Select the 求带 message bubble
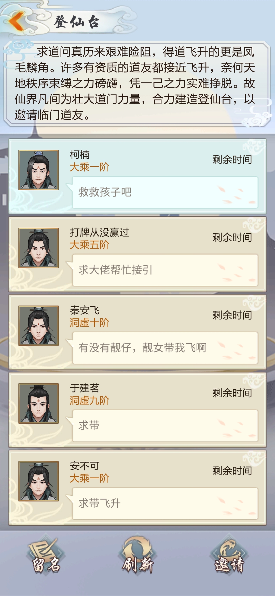Viewport: 275px width, 596px height. tap(165, 426)
